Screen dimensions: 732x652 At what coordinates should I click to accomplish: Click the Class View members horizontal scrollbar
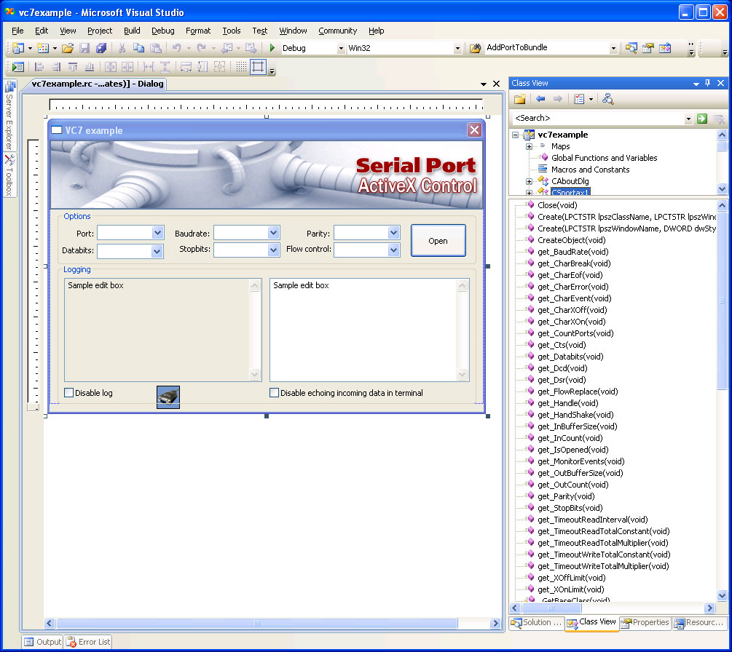(613, 608)
